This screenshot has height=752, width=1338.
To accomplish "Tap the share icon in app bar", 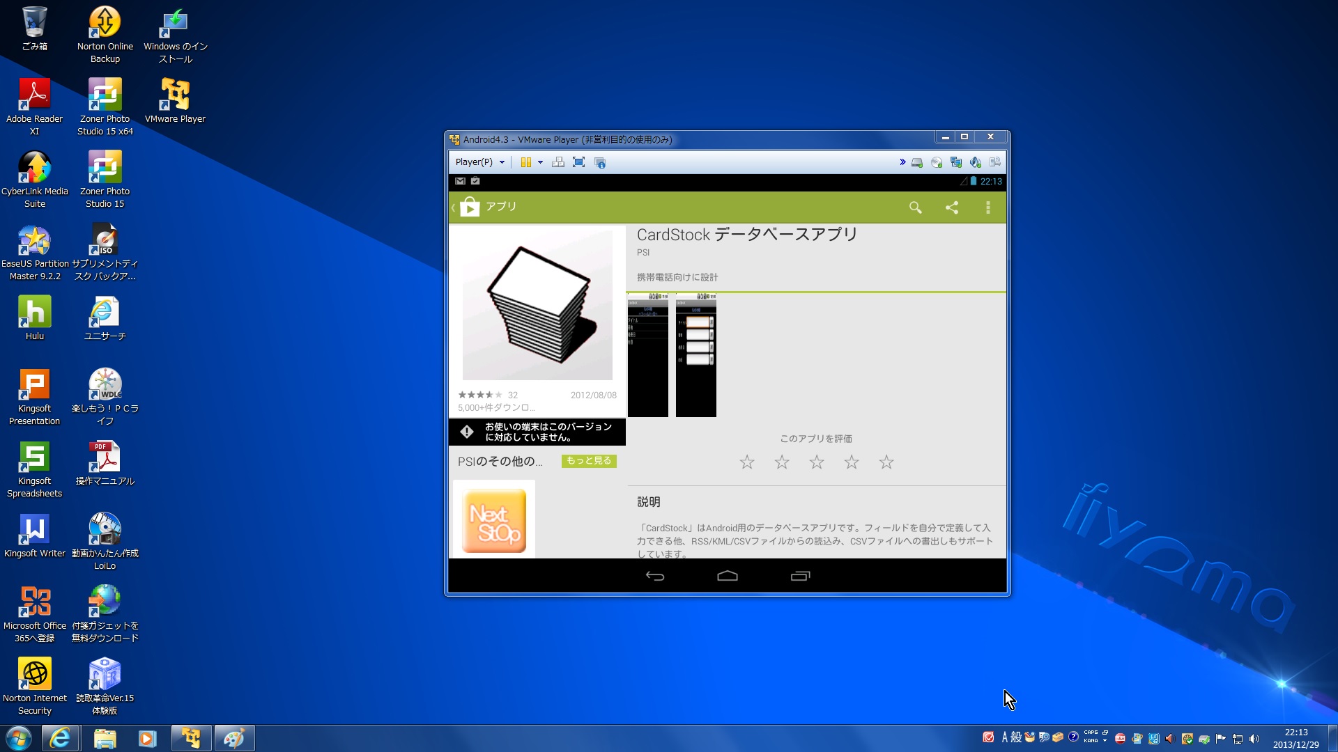I will tap(951, 207).
